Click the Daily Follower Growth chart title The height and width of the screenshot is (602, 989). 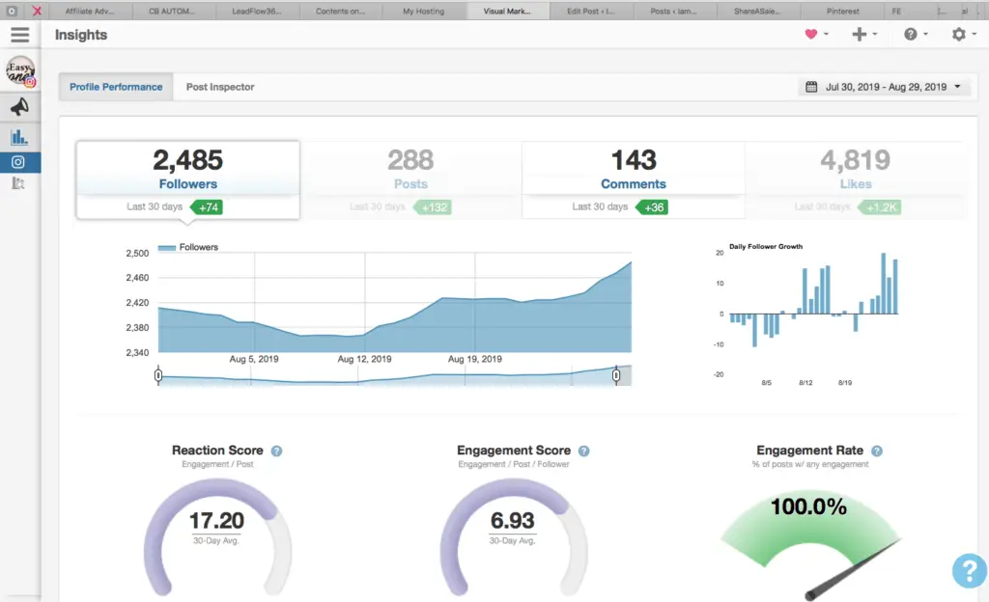pos(766,246)
